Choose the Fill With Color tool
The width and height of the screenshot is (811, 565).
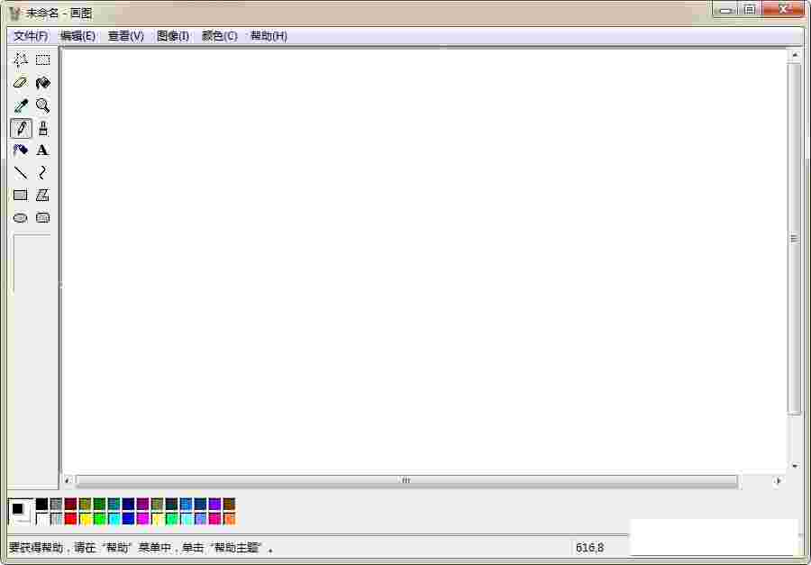point(42,82)
